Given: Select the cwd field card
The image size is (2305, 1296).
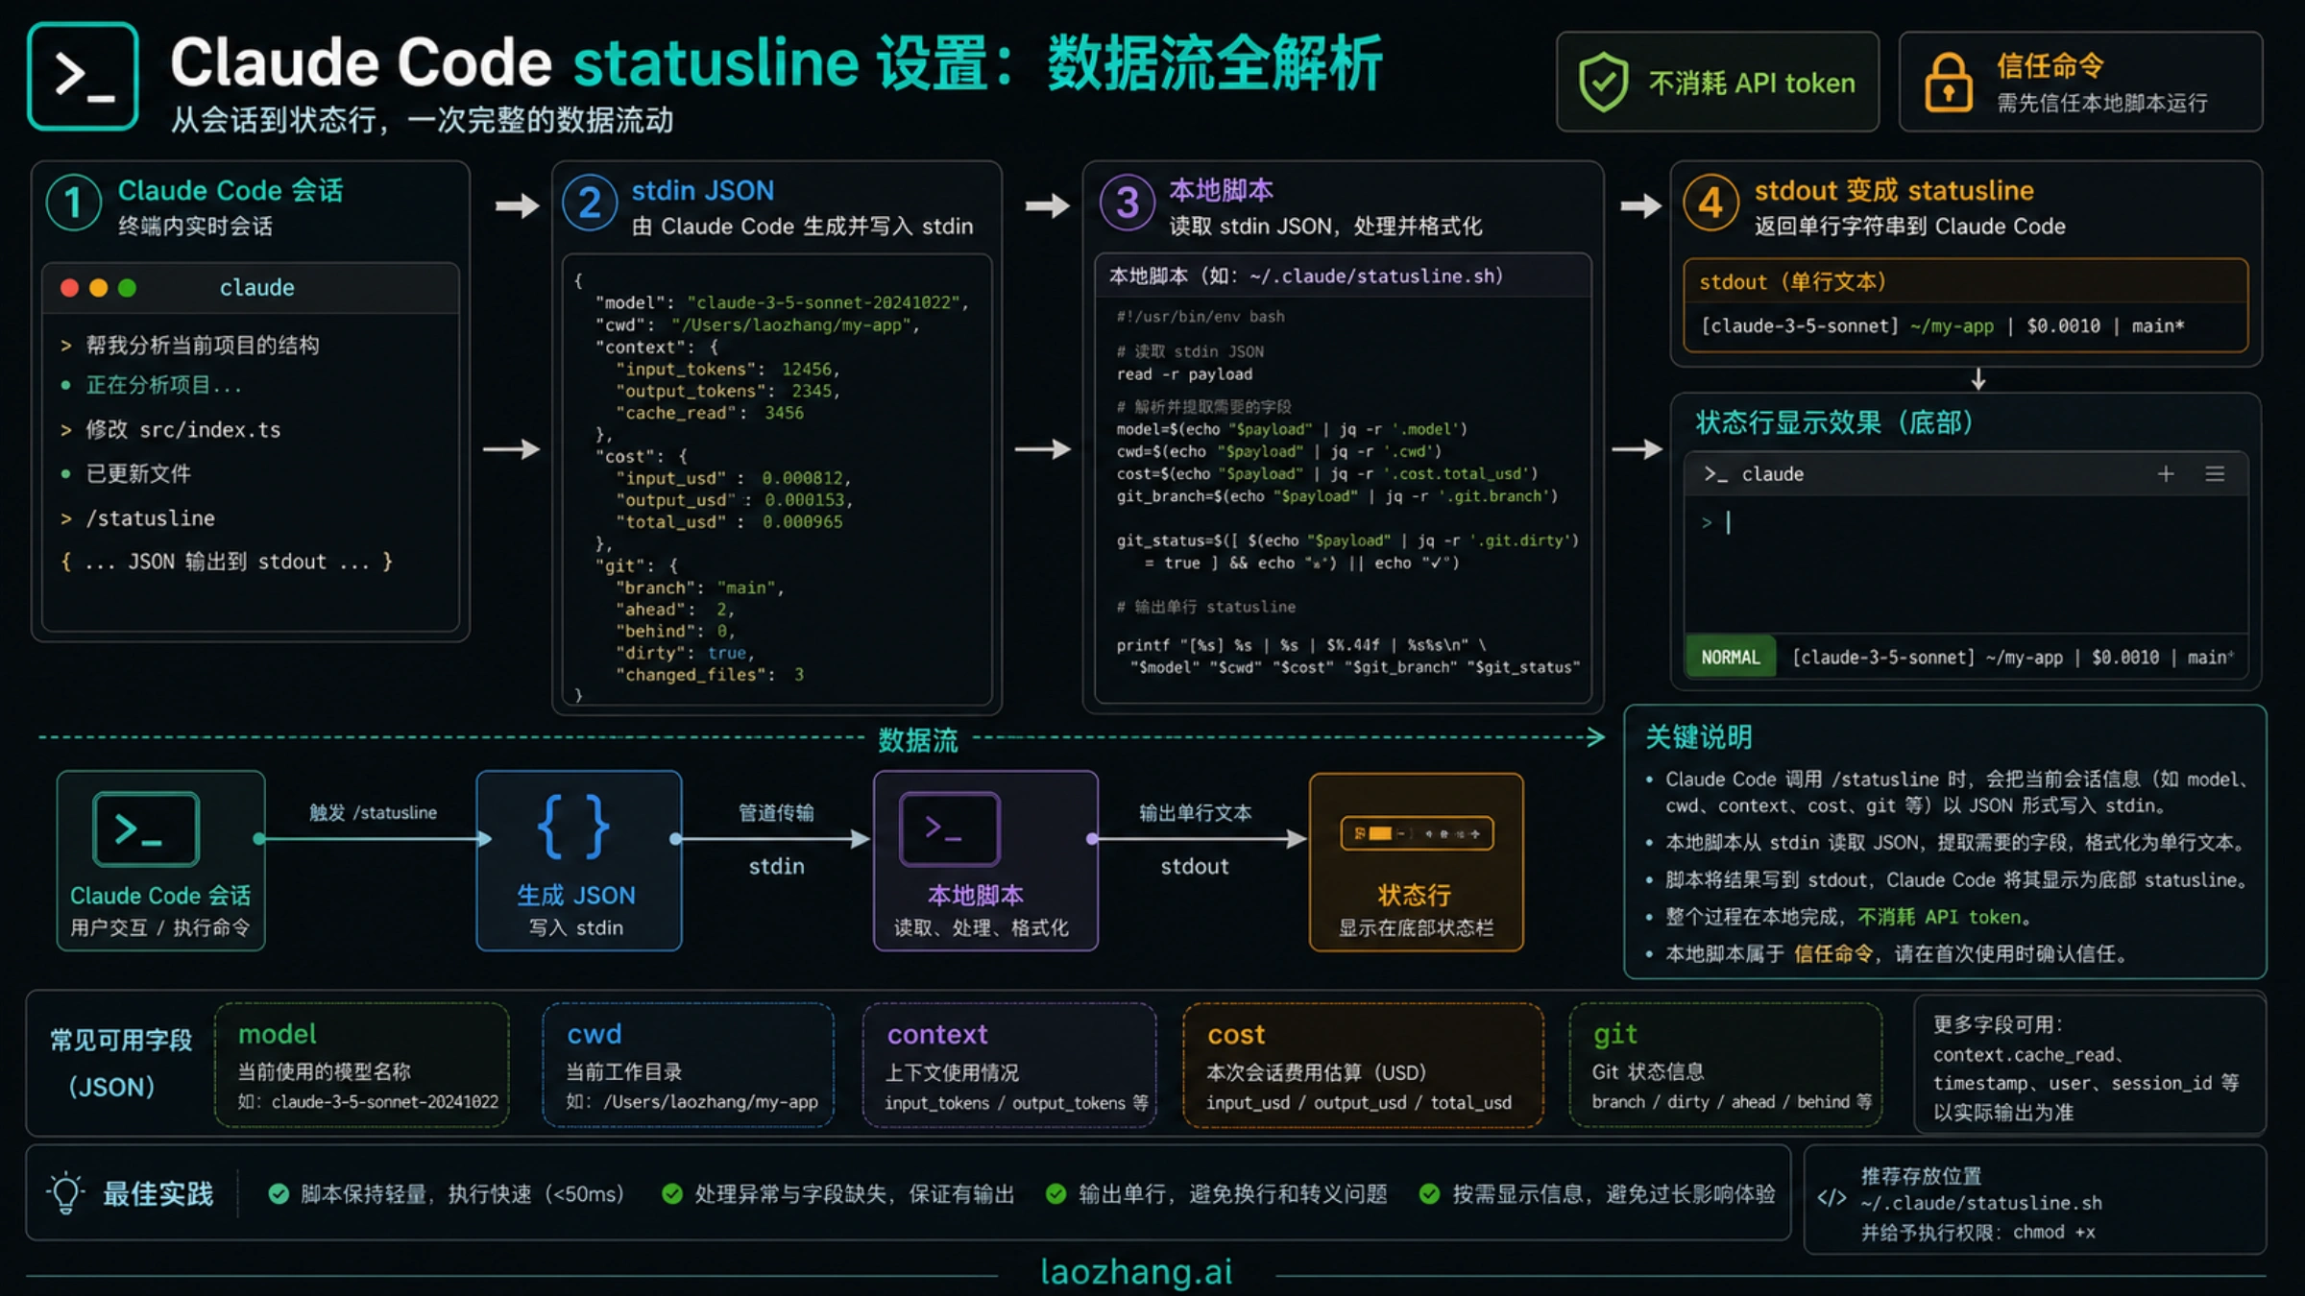Looking at the screenshot, I should tap(688, 1065).
